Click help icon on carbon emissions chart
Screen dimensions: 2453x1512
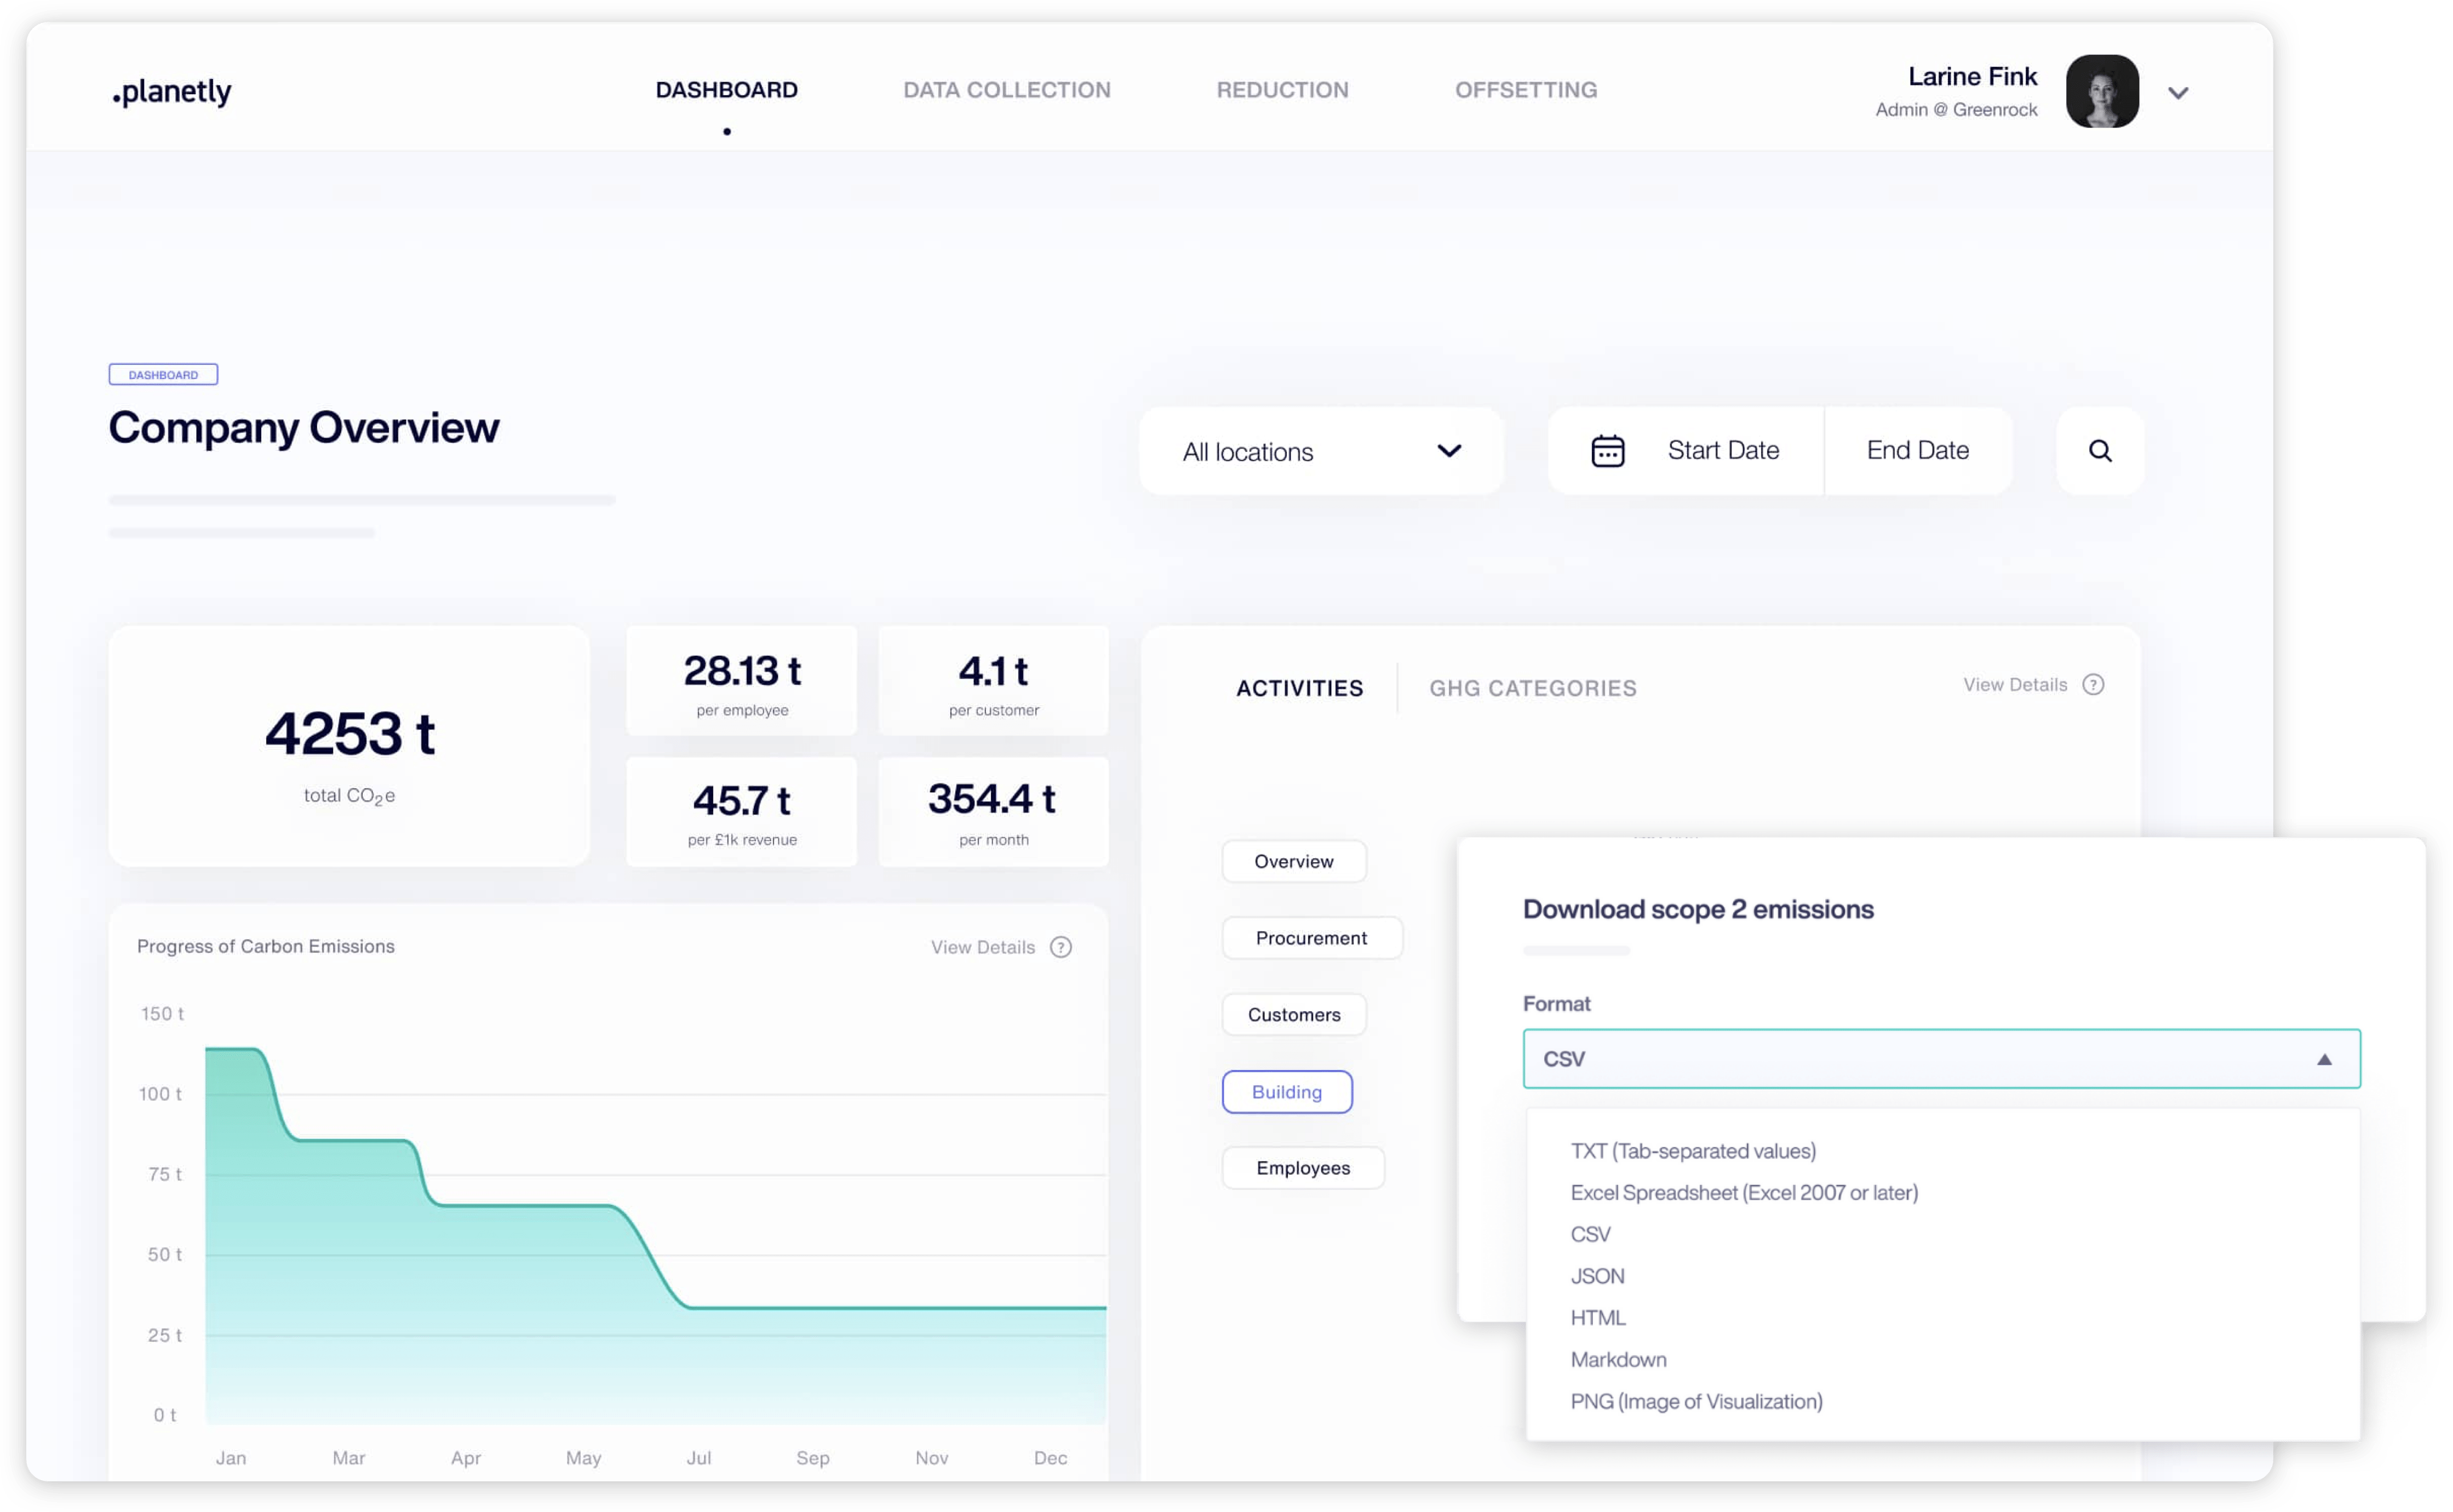point(1060,947)
